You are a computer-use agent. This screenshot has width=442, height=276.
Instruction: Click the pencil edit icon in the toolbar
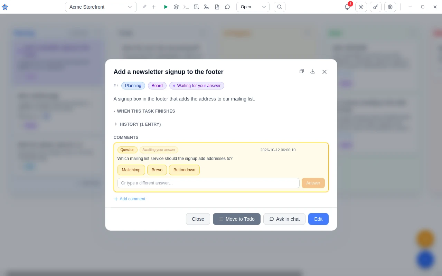tap(144, 7)
